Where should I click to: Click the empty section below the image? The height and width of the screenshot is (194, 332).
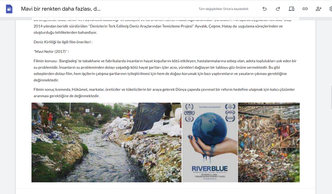point(166,191)
